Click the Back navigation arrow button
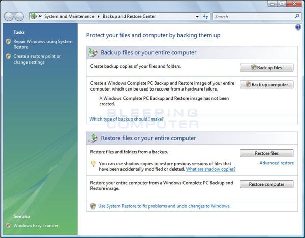Viewport: 305px width, 238px height. [9, 17]
